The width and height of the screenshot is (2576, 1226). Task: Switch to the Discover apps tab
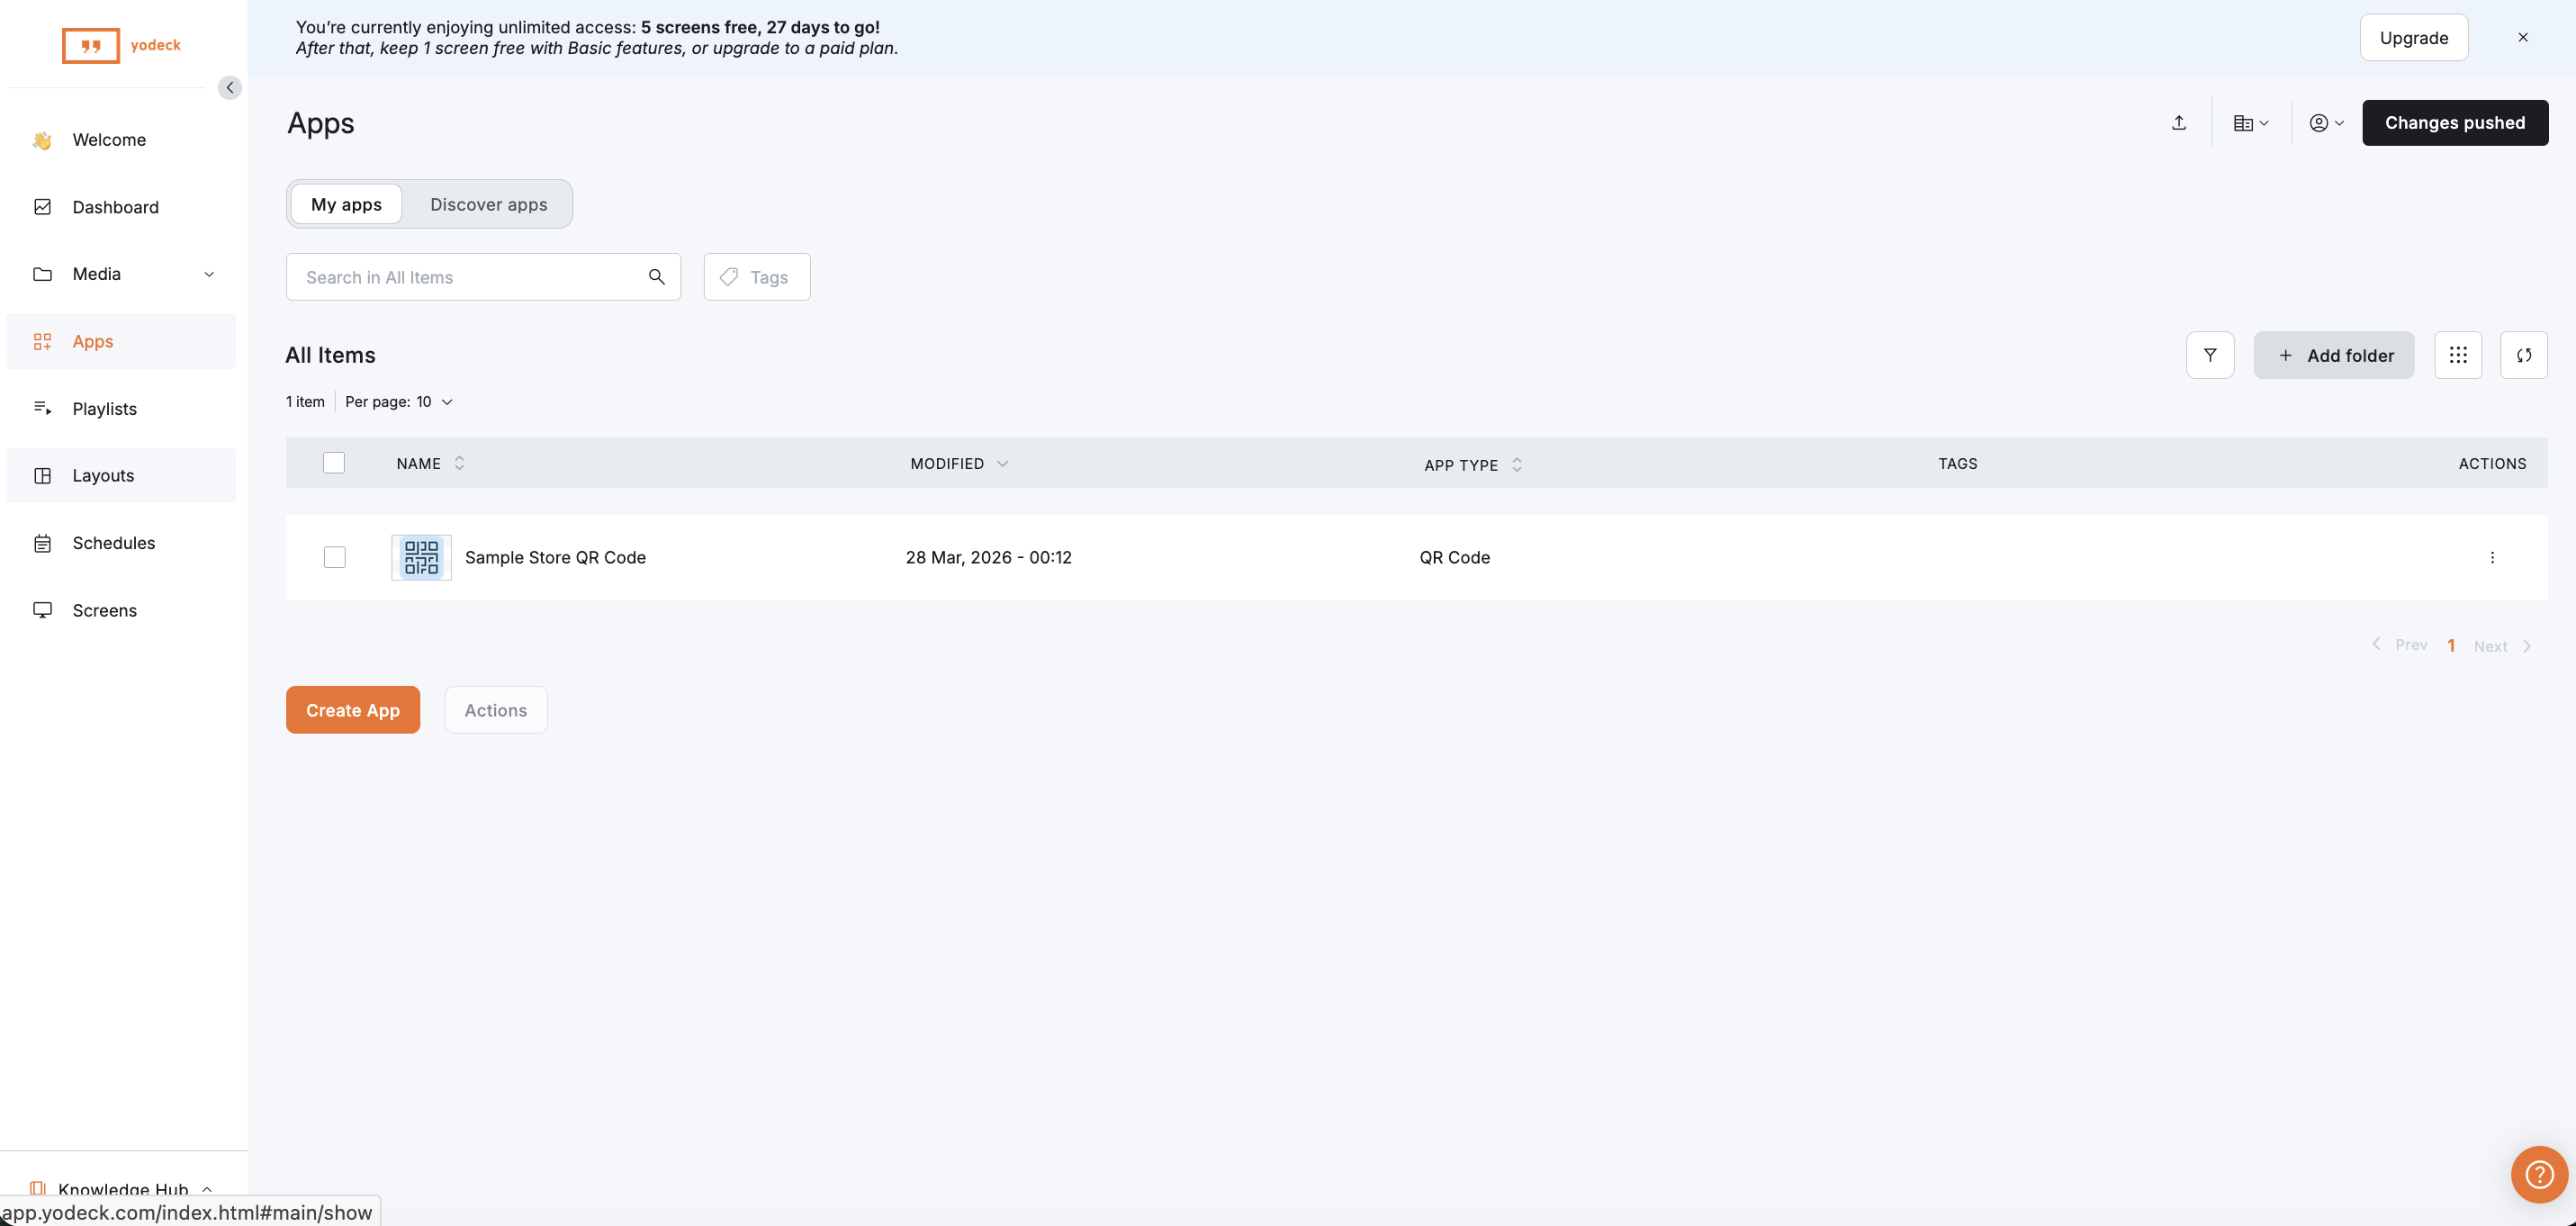point(488,205)
